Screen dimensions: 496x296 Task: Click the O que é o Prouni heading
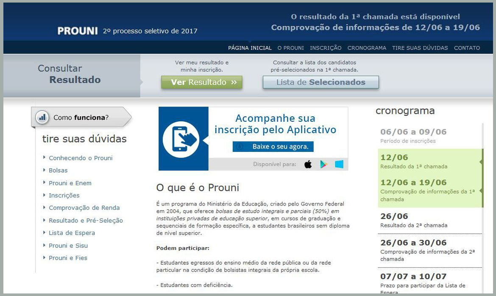coord(198,188)
